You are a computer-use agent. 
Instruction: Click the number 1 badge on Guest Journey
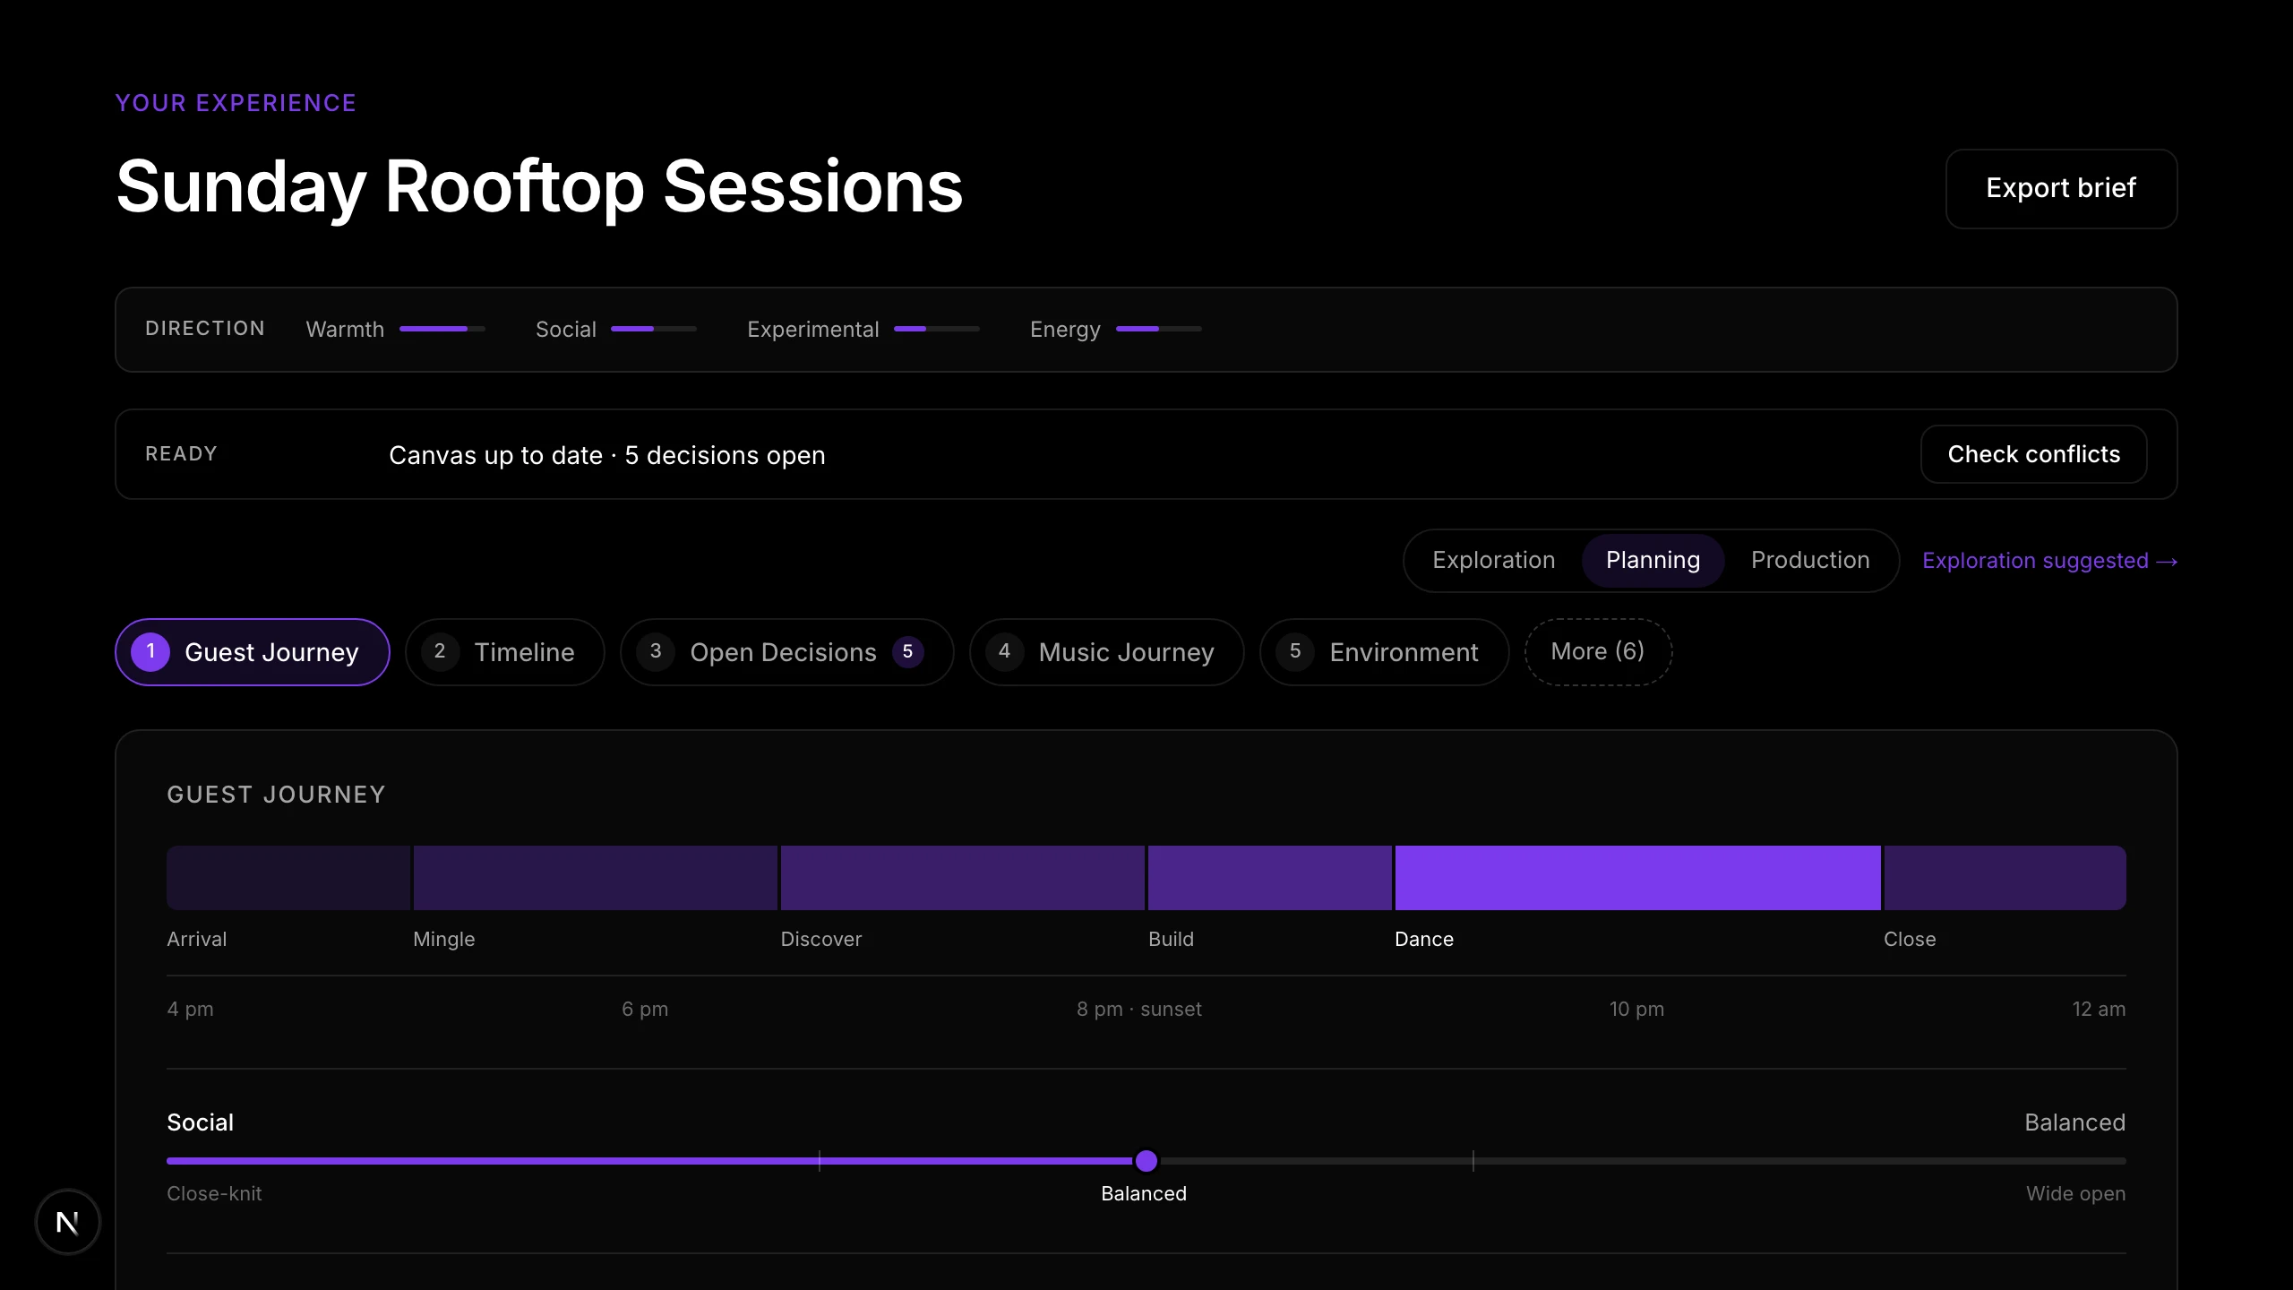pos(150,651)
